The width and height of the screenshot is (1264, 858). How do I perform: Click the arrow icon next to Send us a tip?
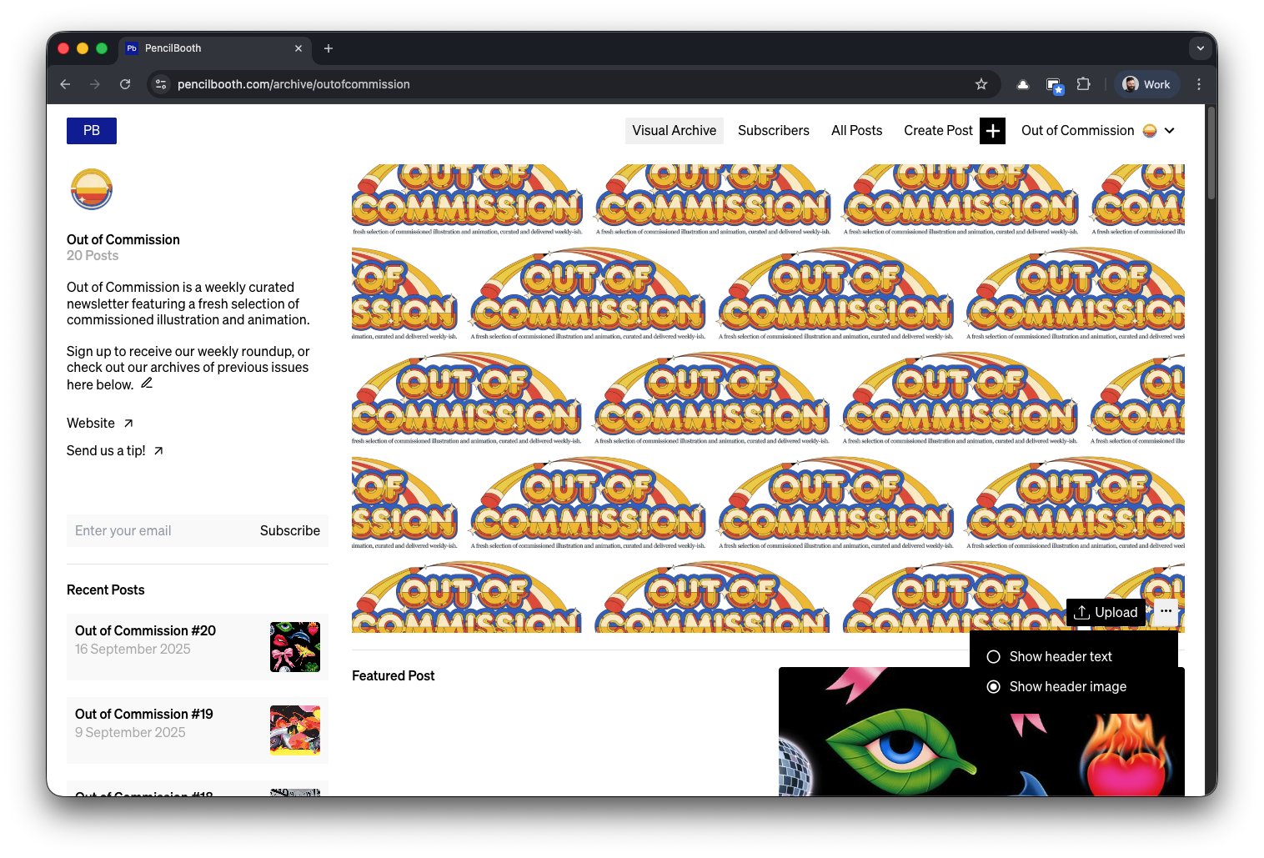(158, 451)
